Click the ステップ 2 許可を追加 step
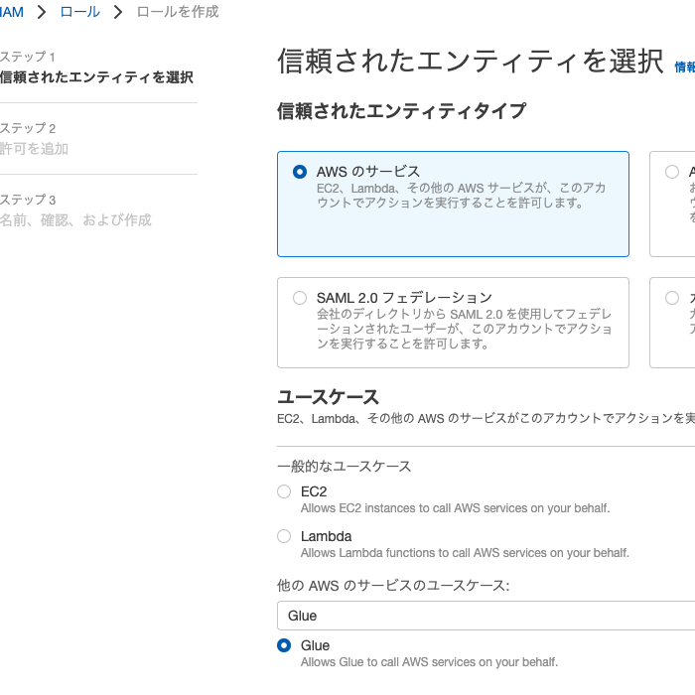695x695 pixels. coord(34,139)
